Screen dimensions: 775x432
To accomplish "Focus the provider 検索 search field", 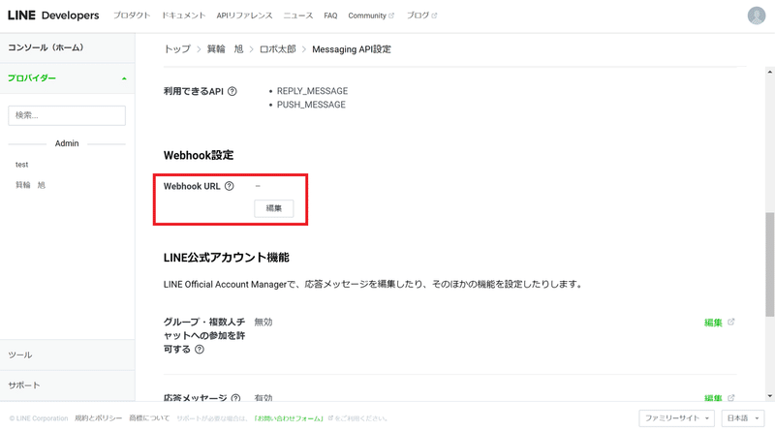I will tap(67, 115).
